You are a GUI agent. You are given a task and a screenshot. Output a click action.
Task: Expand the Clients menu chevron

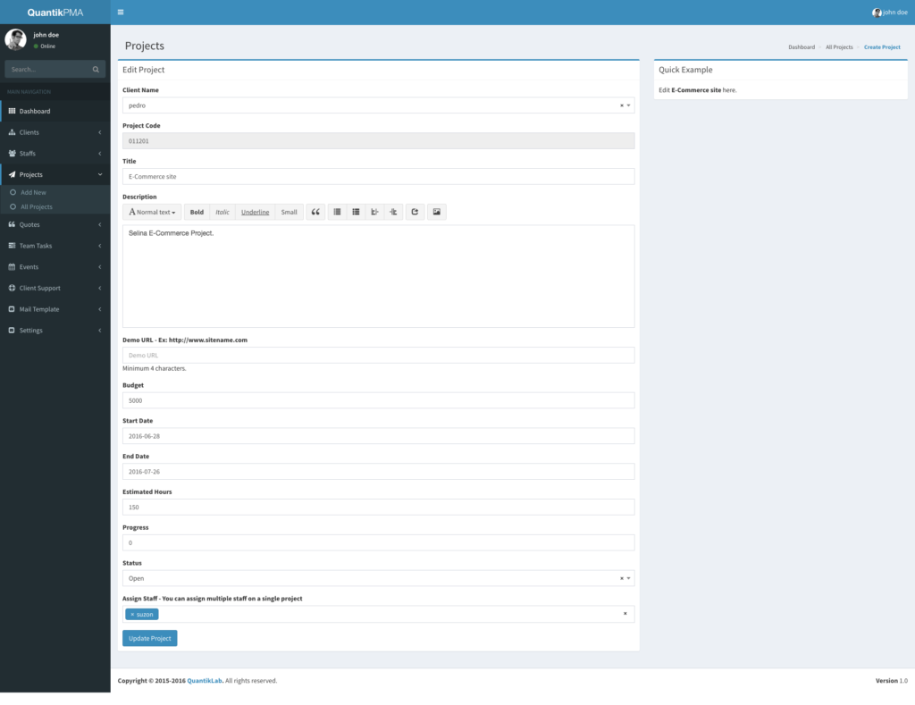tap(100, 132)
